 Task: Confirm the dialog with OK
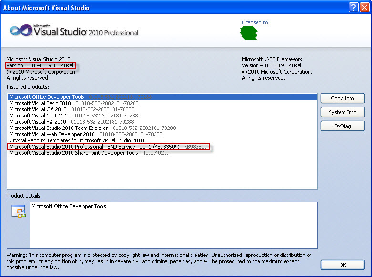coord(342,265)
